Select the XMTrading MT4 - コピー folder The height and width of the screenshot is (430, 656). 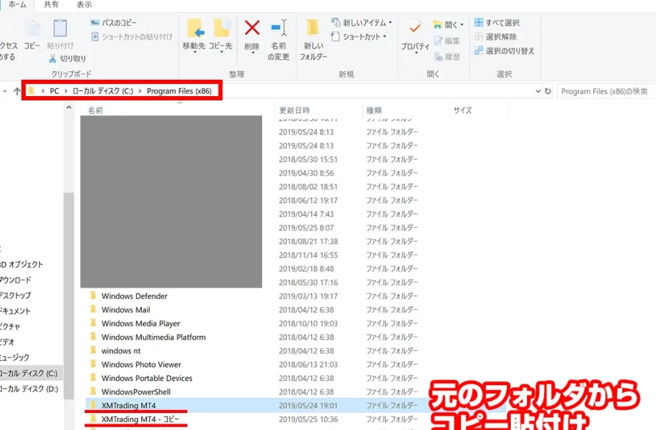click(x=140, y=419)
